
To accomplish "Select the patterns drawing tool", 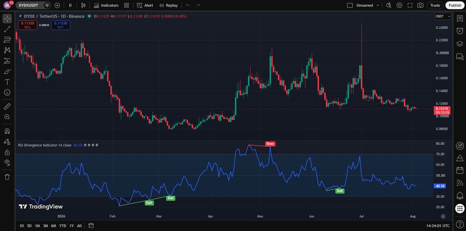I will 7,50.
